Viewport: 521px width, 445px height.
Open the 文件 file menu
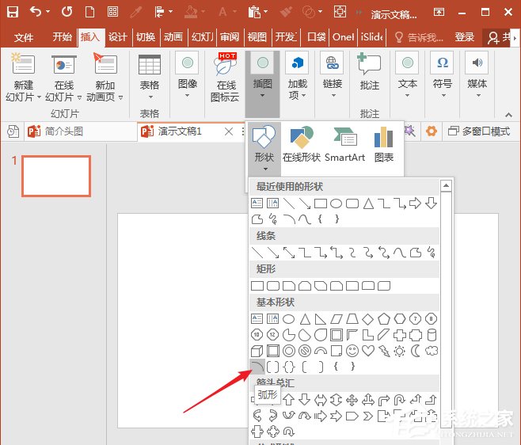(24, 37)
